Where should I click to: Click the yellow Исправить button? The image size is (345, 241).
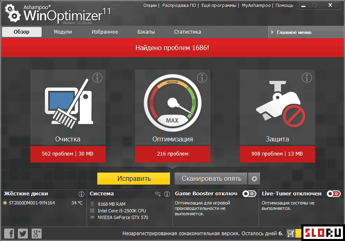pyautogui.click(x=133, y=178)
